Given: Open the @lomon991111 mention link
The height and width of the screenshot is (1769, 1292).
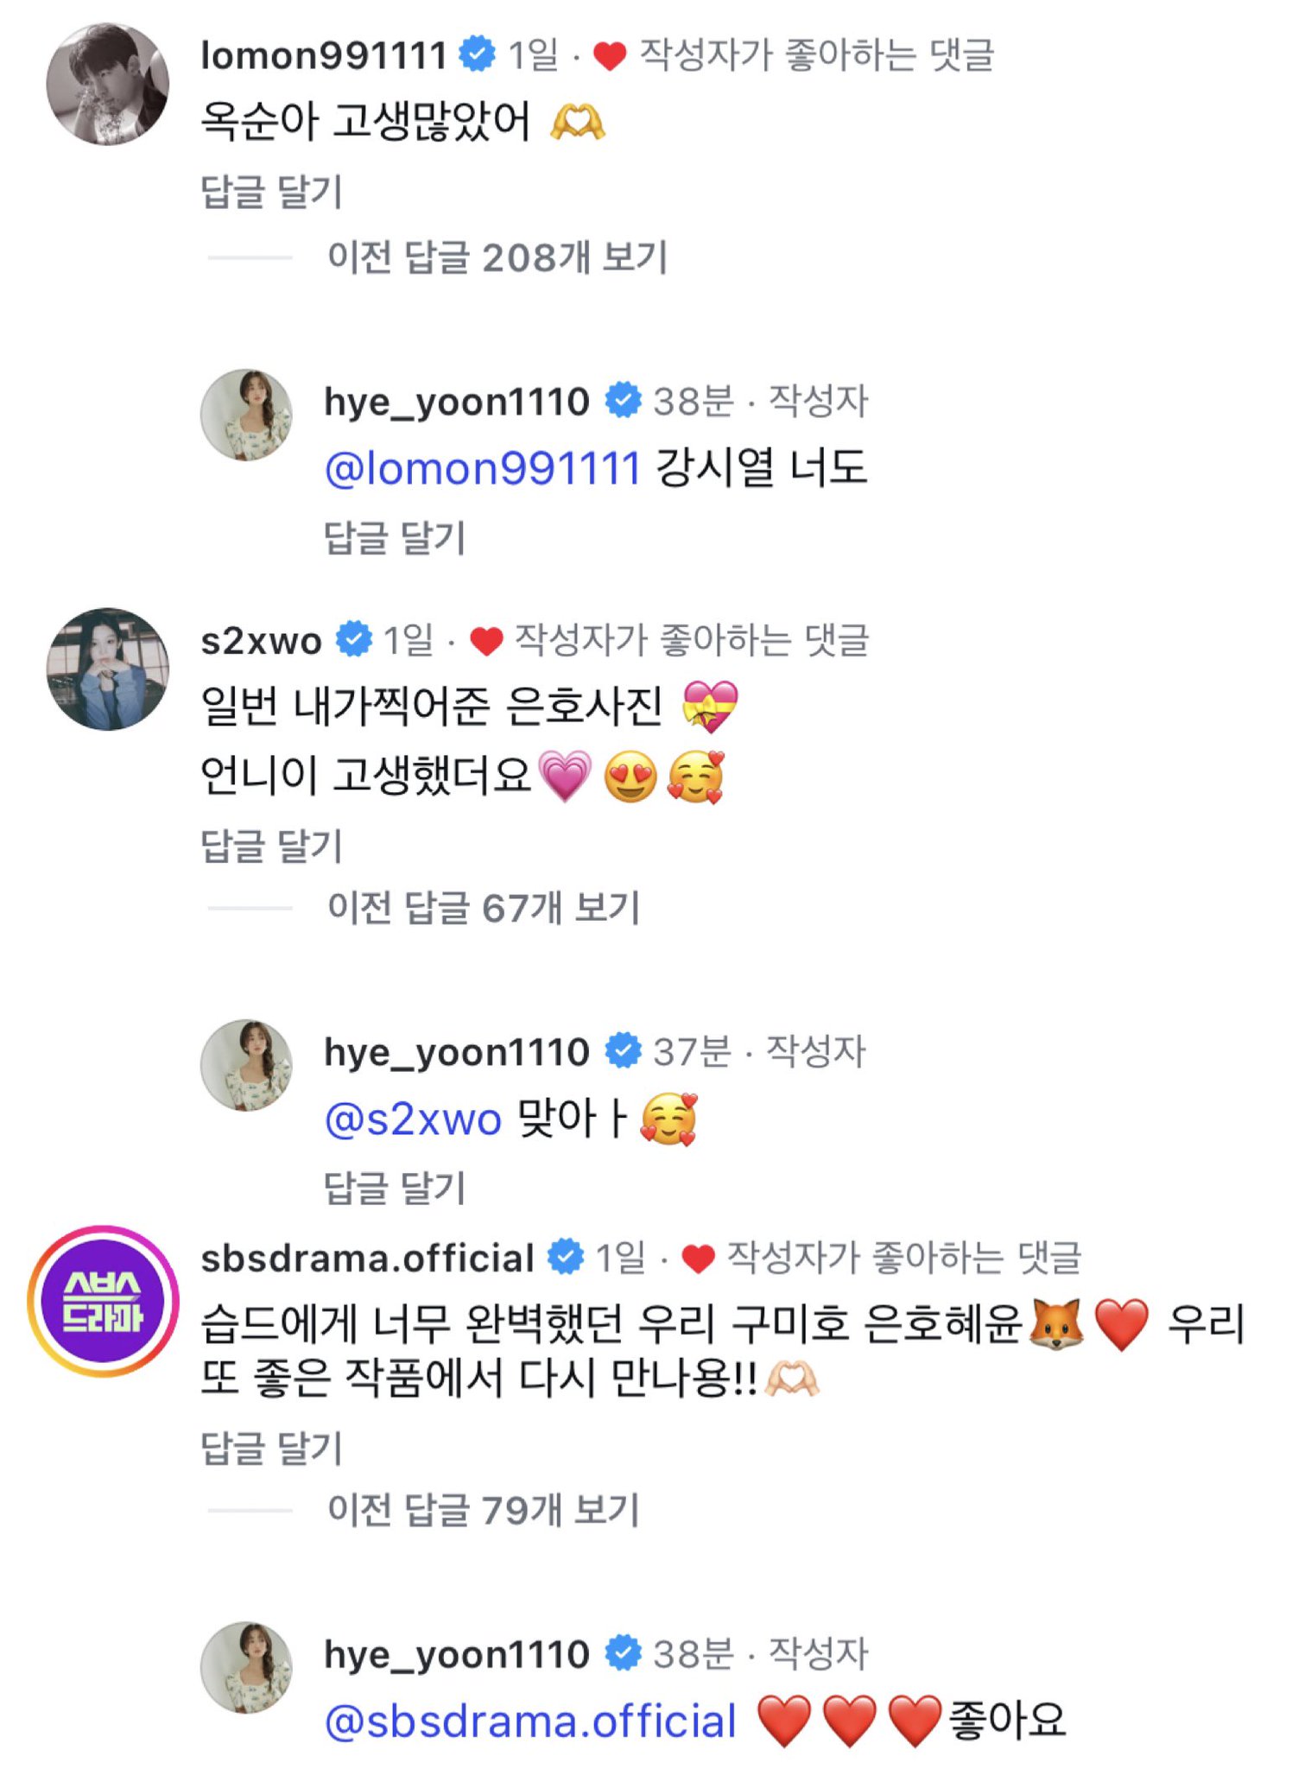Looking at the screenshot, I should pos(483,469).
